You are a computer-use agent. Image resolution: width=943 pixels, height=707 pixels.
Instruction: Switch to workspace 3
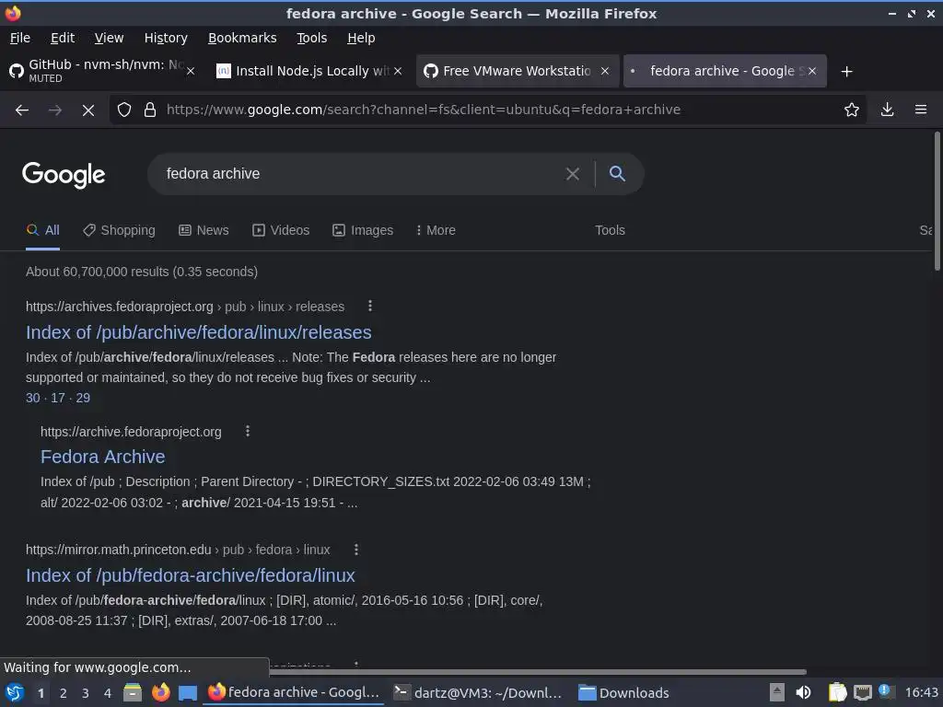coord(86,693)
